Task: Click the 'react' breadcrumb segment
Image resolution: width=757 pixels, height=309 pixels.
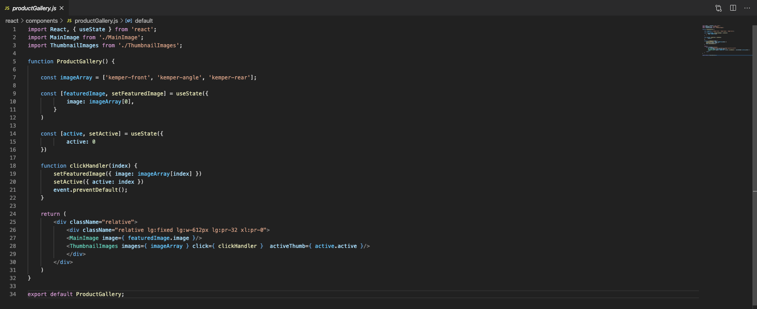Action: pos(12,21)
